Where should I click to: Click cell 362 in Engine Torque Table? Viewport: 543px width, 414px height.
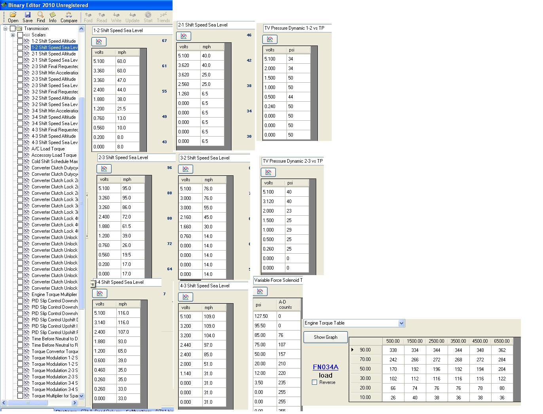pos(502,350)
